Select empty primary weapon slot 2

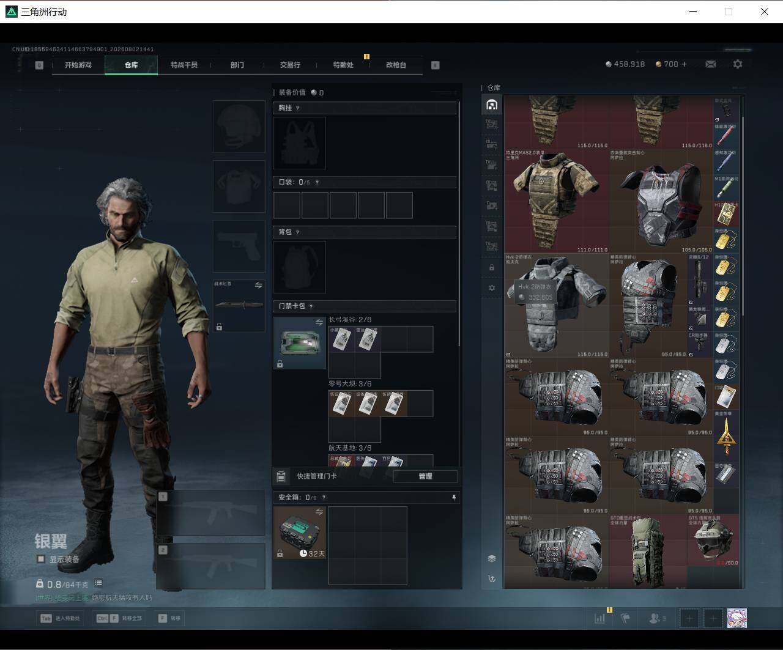pyautogui.click(x=210, y=566)
